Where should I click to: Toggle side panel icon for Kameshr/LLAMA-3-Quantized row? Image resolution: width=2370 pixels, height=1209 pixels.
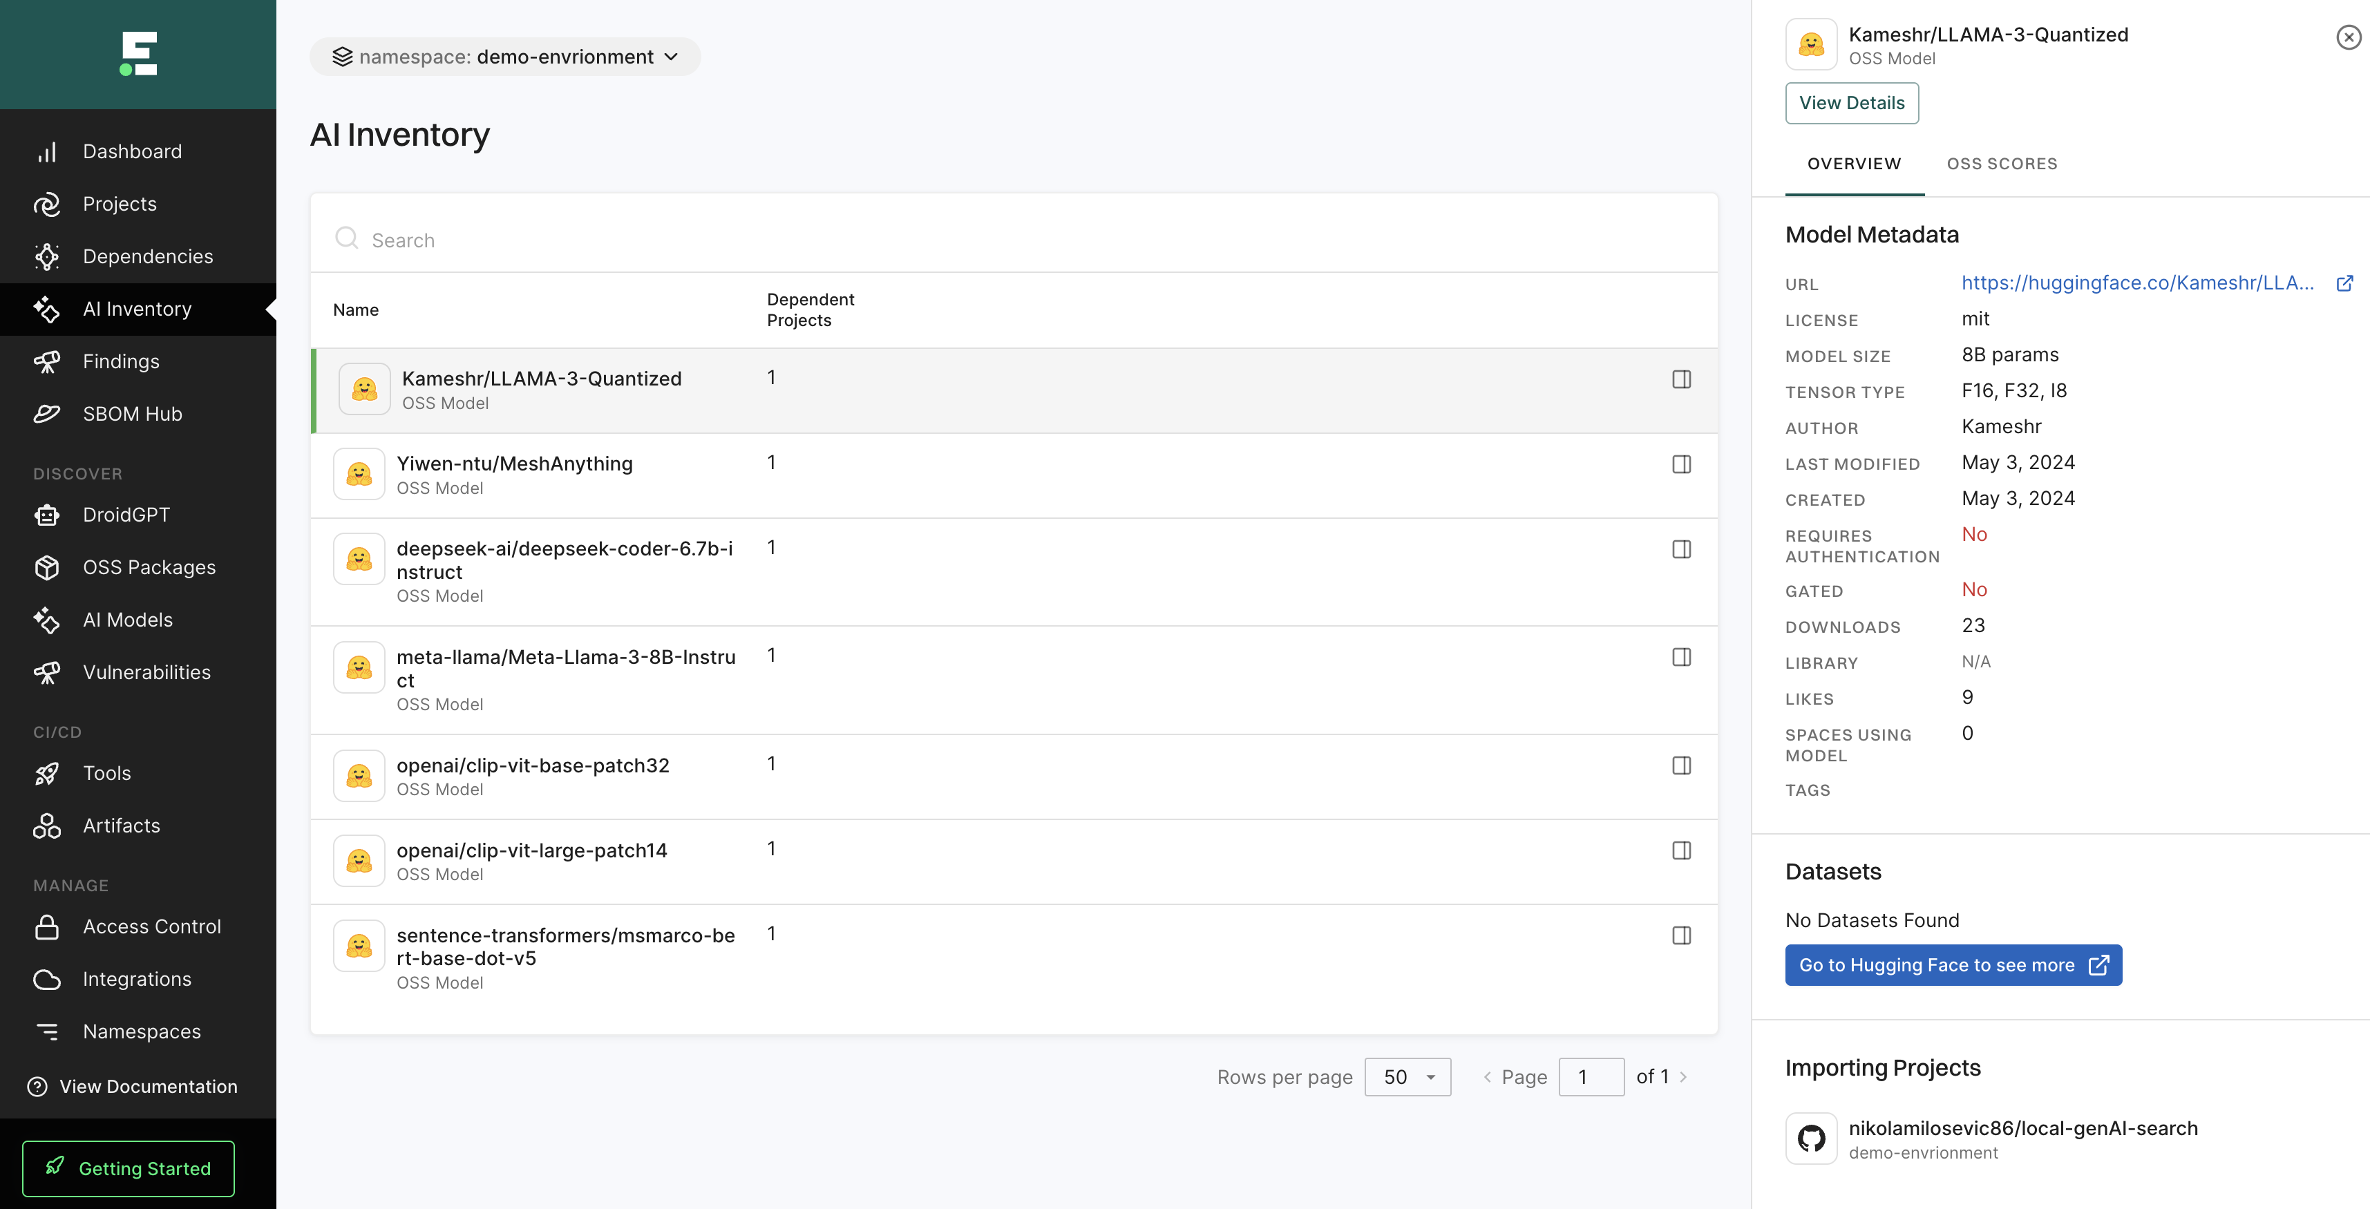click(x=1681, y=379)
